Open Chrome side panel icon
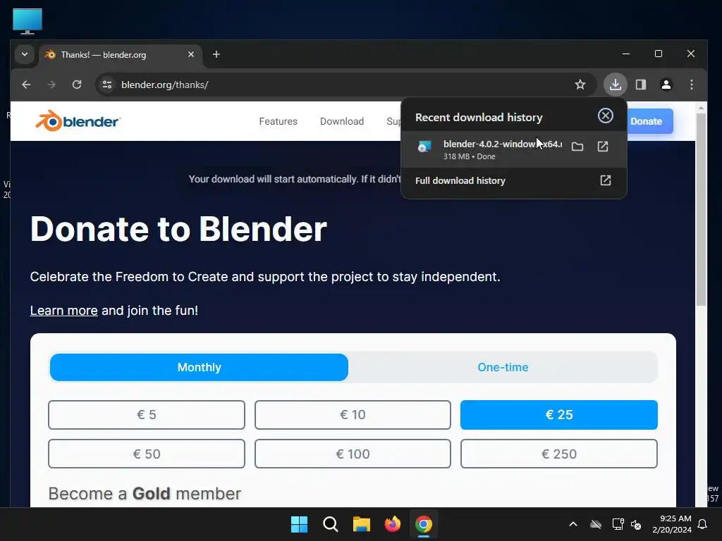 pyautogui.click(x=641, y=85)
